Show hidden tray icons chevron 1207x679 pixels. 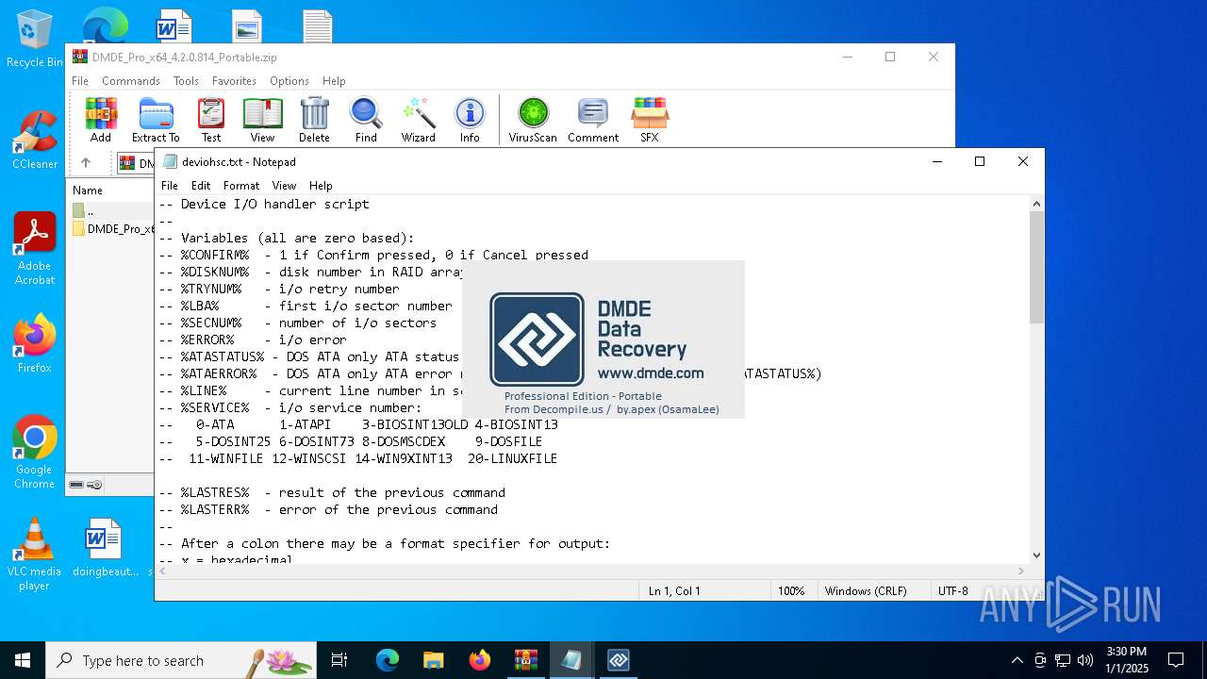pyautogui.click(x=1017, y=660)
